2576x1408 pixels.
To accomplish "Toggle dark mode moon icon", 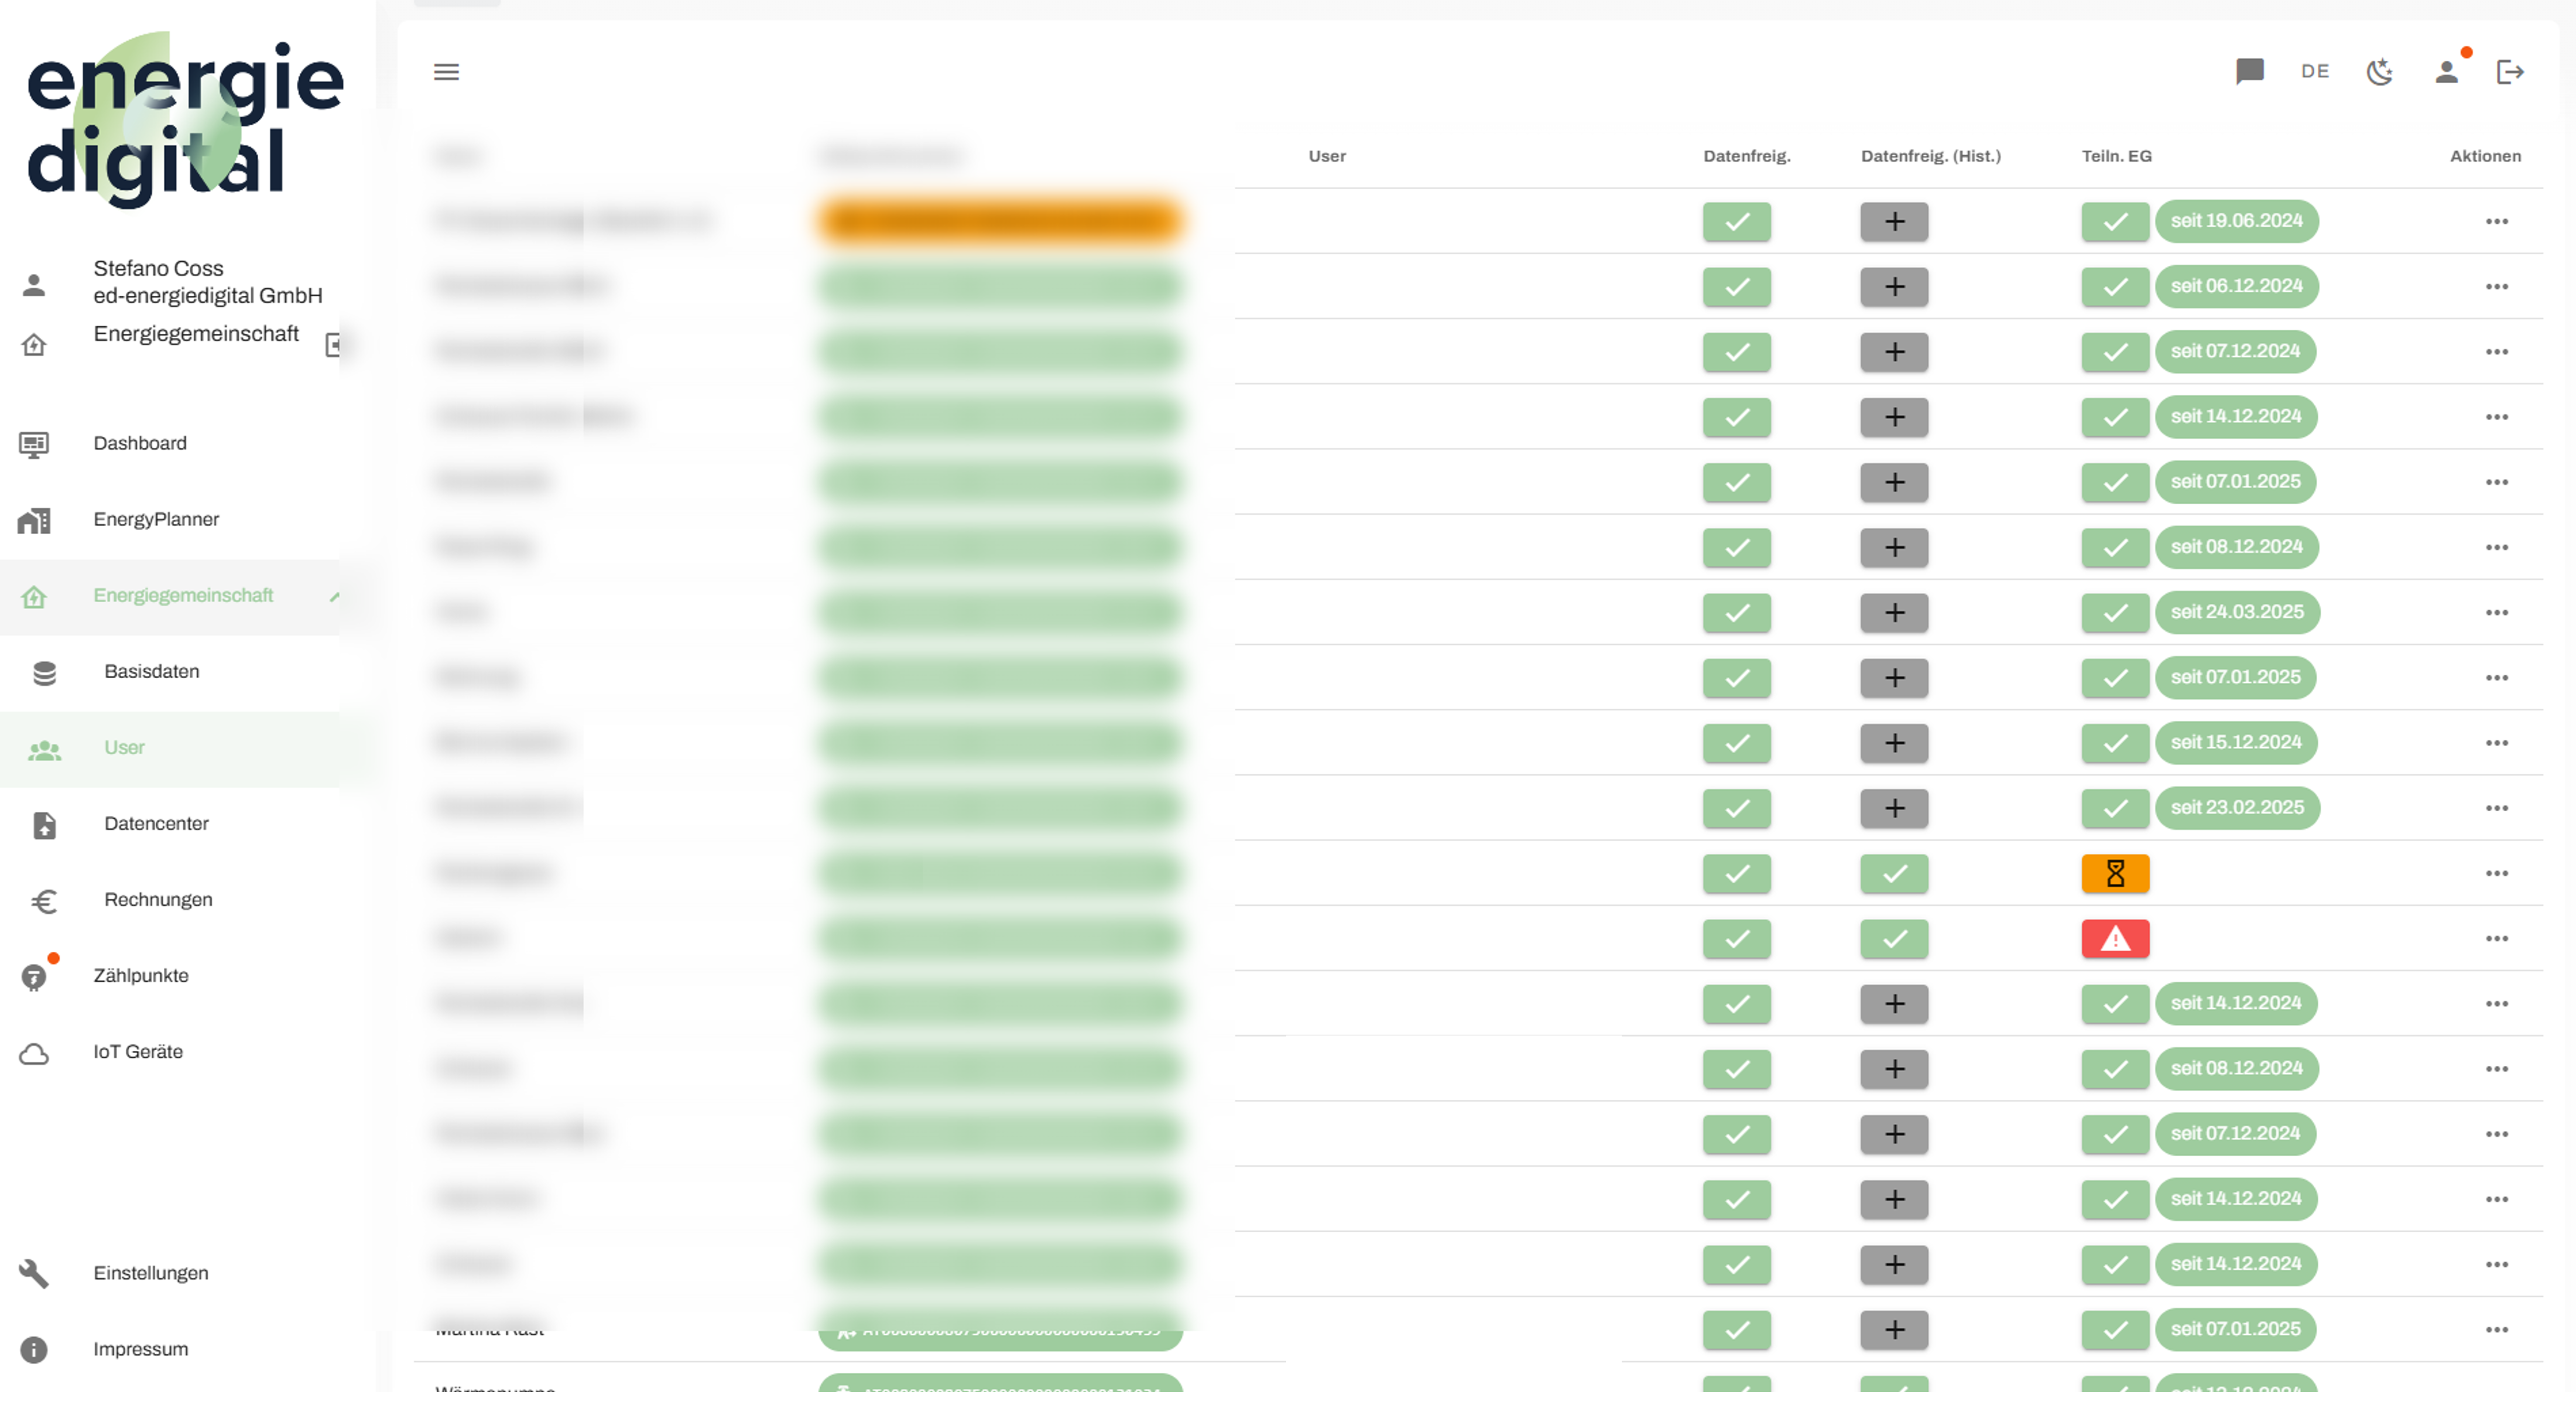I will (2379, 72).
